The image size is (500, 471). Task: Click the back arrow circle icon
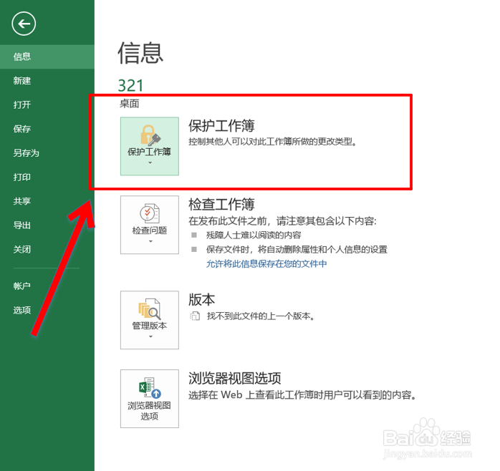click(x=24, y=24)
